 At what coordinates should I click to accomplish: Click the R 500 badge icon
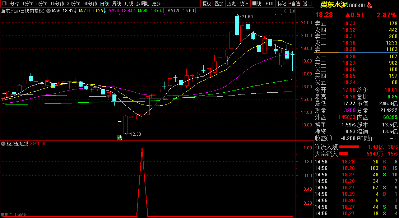pos(369,5)
